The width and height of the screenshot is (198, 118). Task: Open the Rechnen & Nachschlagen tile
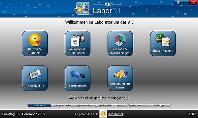[120, 44]
